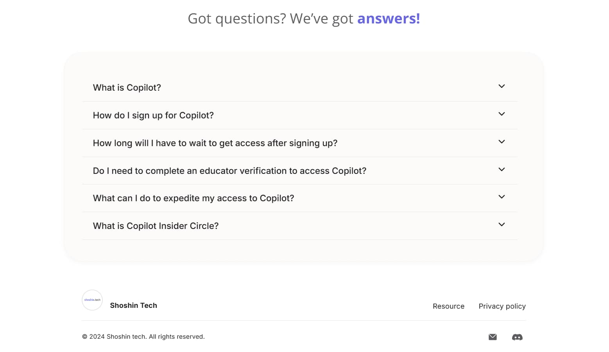Viewport: 609px width, 352px height.
Task: Open chevron for educator verification question
Action: 502,170
